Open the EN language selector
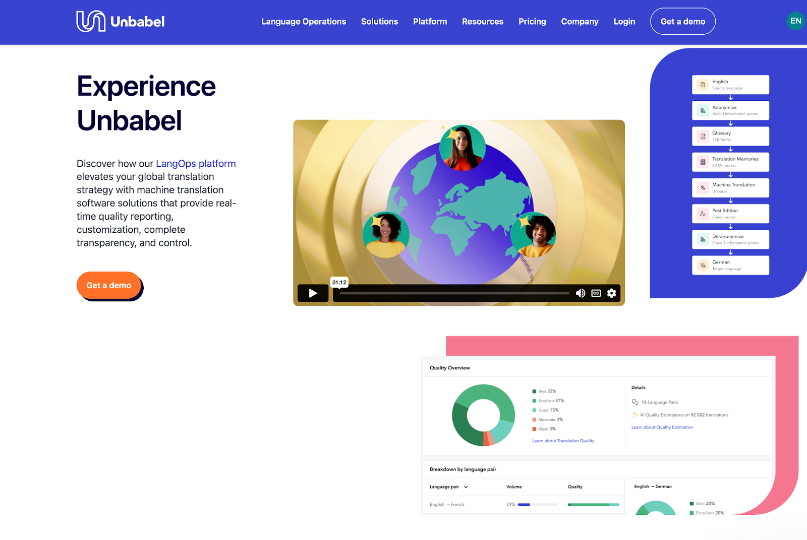 [x=795, y=21]
